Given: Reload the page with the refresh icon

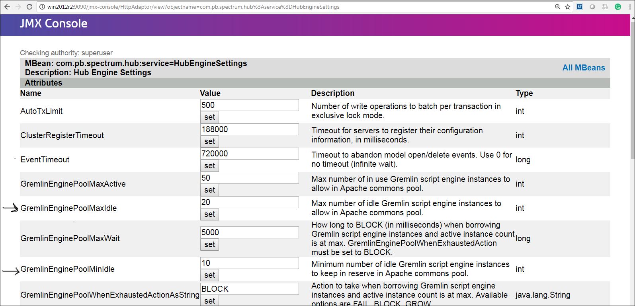Looking at the screenshot, I should tap(29, 7).
